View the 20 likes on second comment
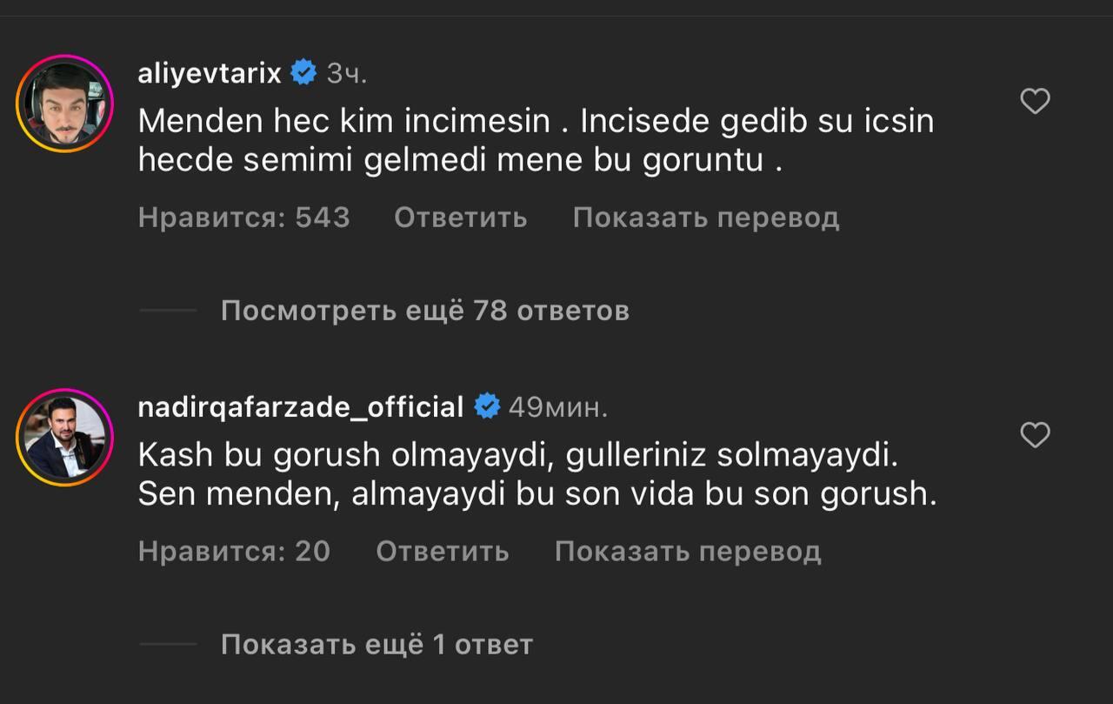Viewport: 1113px width, 704px height. pyautogui.click(x=234, y=551)
